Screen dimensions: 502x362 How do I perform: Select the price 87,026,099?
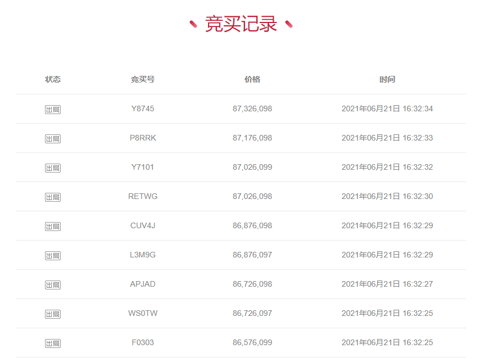click(252, 167)
